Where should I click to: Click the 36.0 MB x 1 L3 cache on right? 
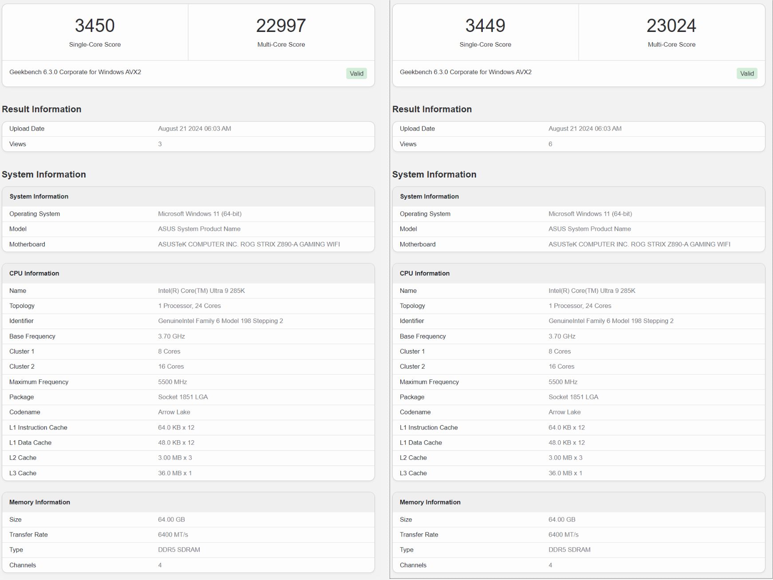tap(565, 473)
